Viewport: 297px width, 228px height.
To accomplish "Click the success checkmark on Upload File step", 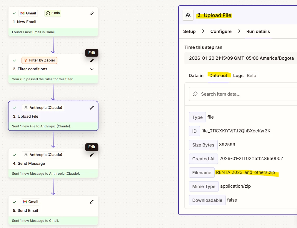I will pos(14,108).
